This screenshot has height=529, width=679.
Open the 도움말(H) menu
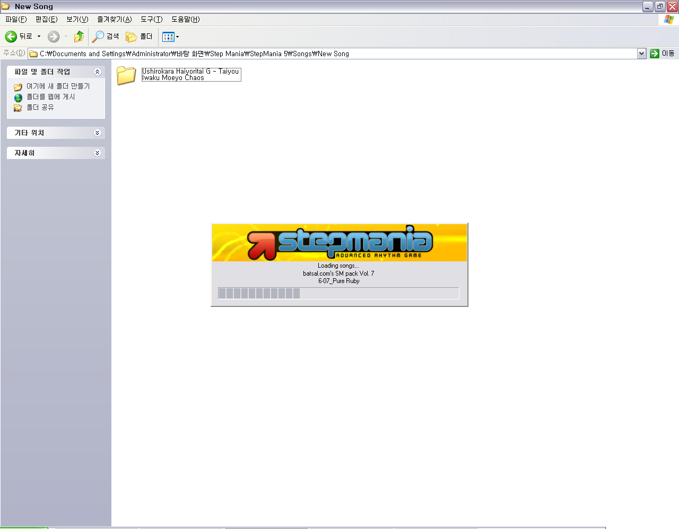click(186, 20)
